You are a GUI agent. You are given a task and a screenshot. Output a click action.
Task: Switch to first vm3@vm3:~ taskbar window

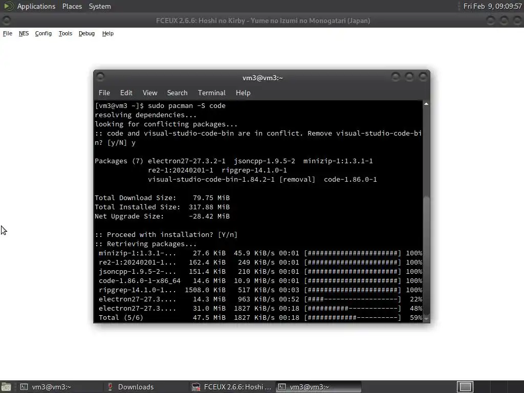coord(60,387)
